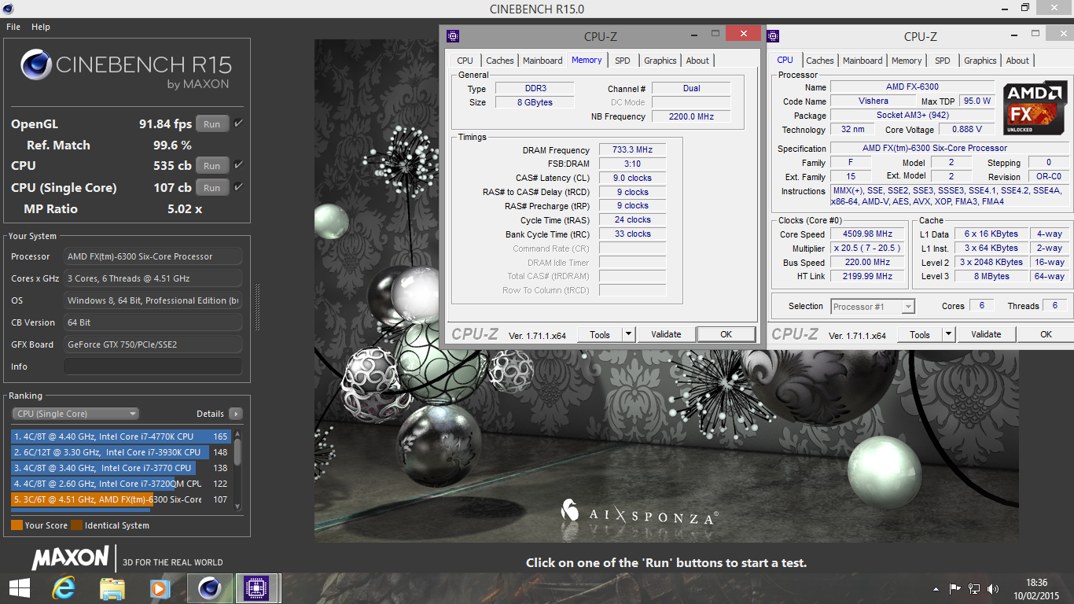Select ranking entry Intel Core i7-3720QM

[120, 484]
